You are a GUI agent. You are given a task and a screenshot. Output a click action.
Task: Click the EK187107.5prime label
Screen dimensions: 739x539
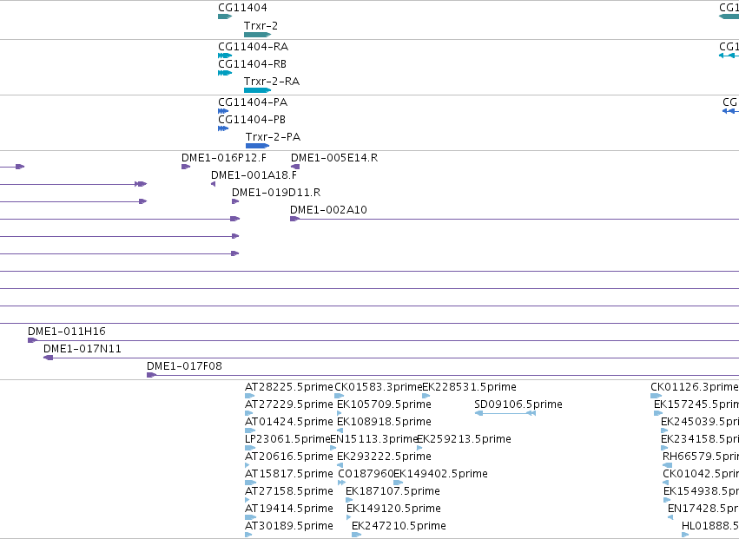(393, 491)
